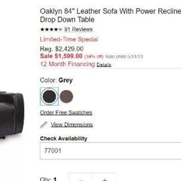Click the Sale ends 5/31/21 text

click(x=124, y=57)
